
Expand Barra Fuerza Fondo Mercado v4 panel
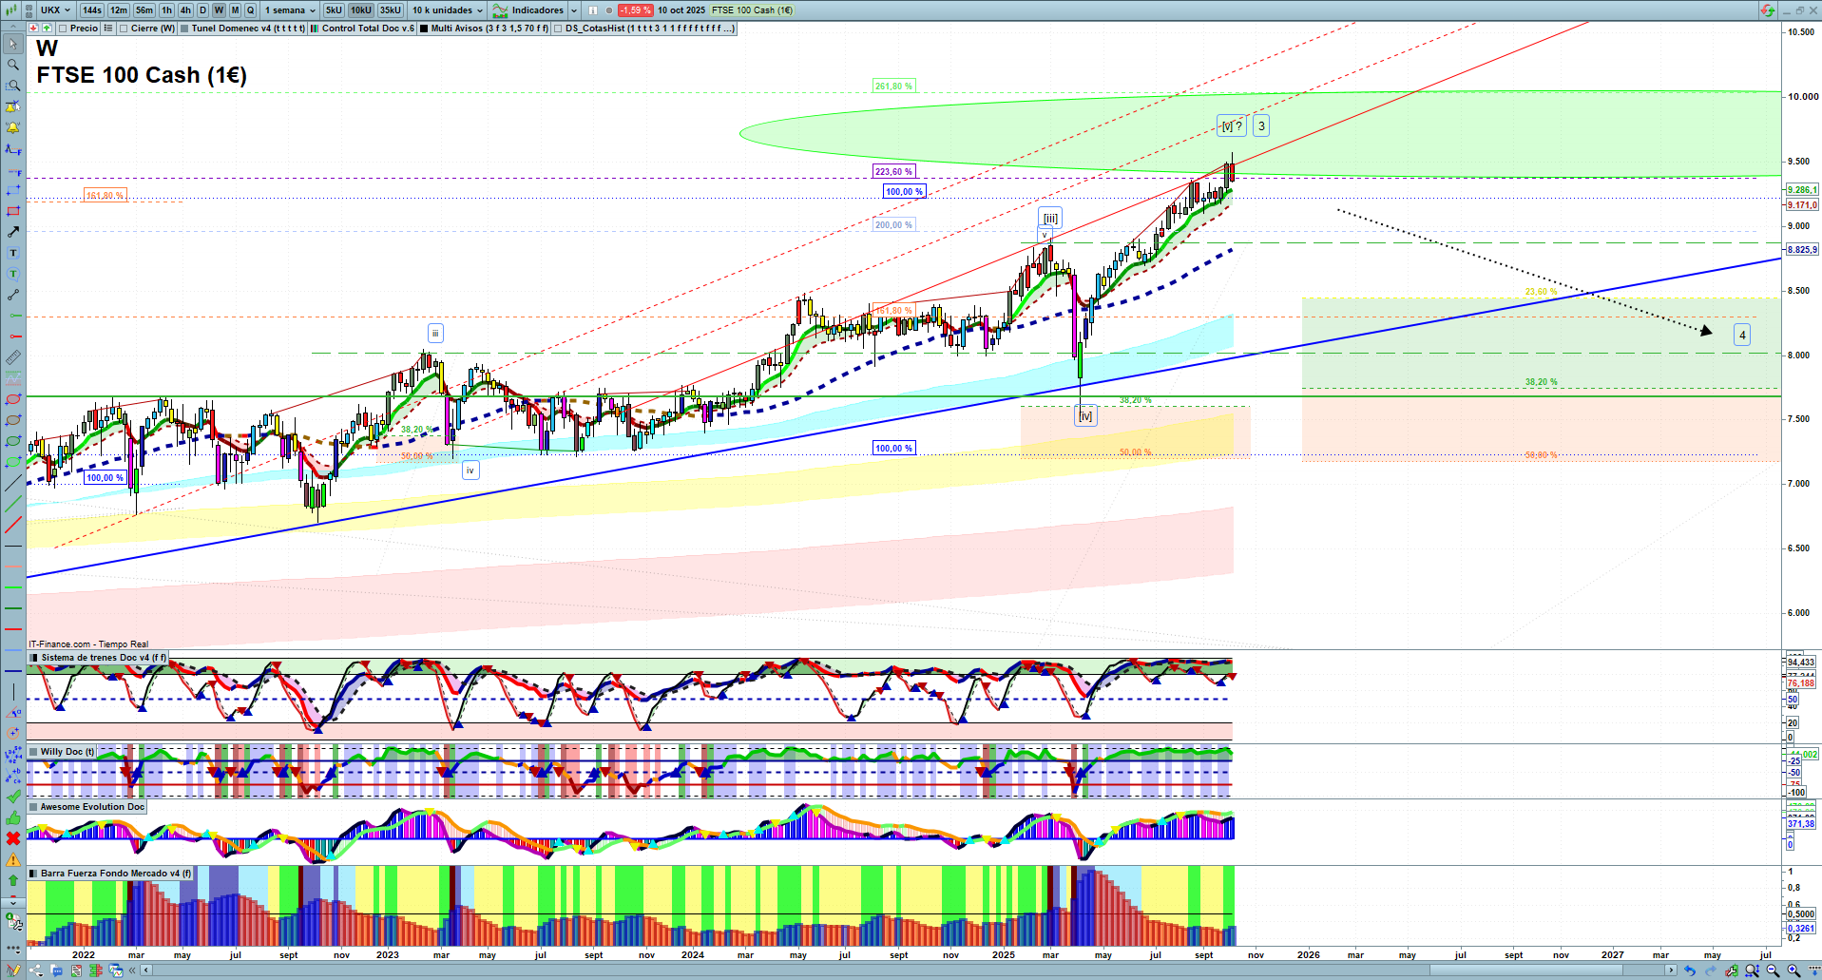point(34,874)
